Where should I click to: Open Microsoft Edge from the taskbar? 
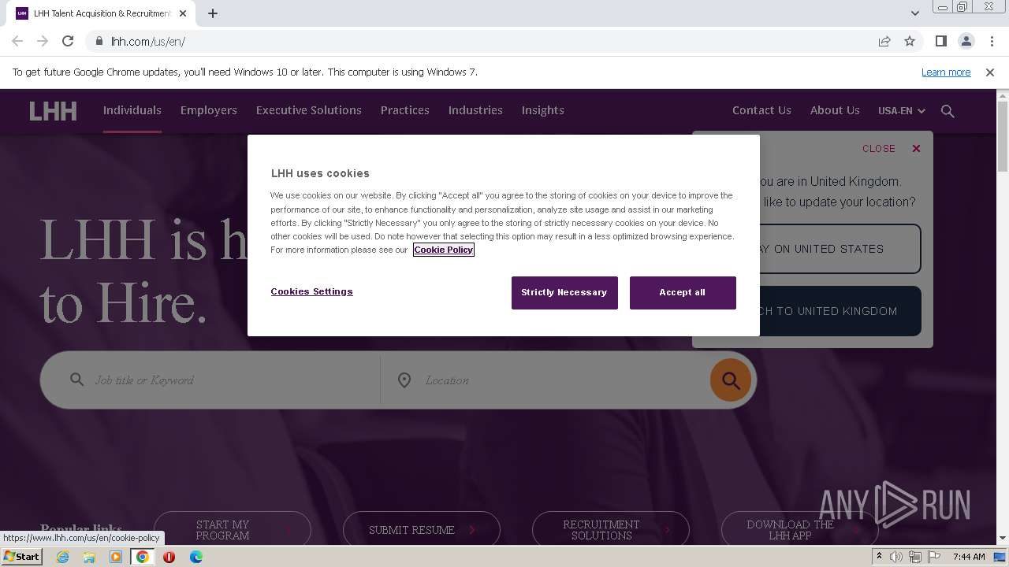[x=195, y=557]
